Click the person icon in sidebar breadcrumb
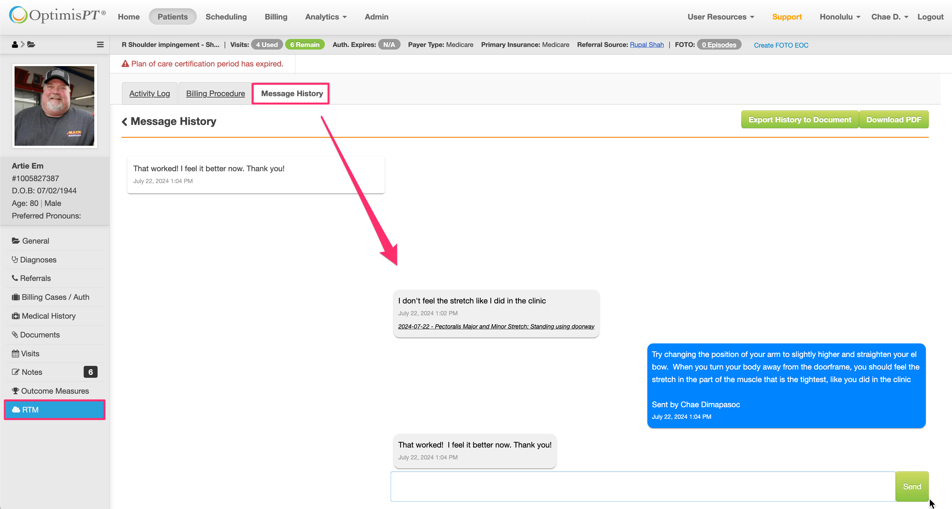The height and width of the screenshot is (509, 952). [15, 45]
